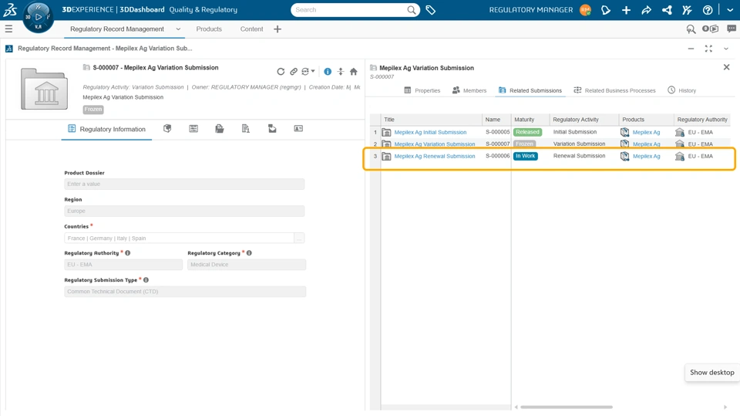Switch to the Products dashboard tab
740x416 pixels.
pos(209,29)
